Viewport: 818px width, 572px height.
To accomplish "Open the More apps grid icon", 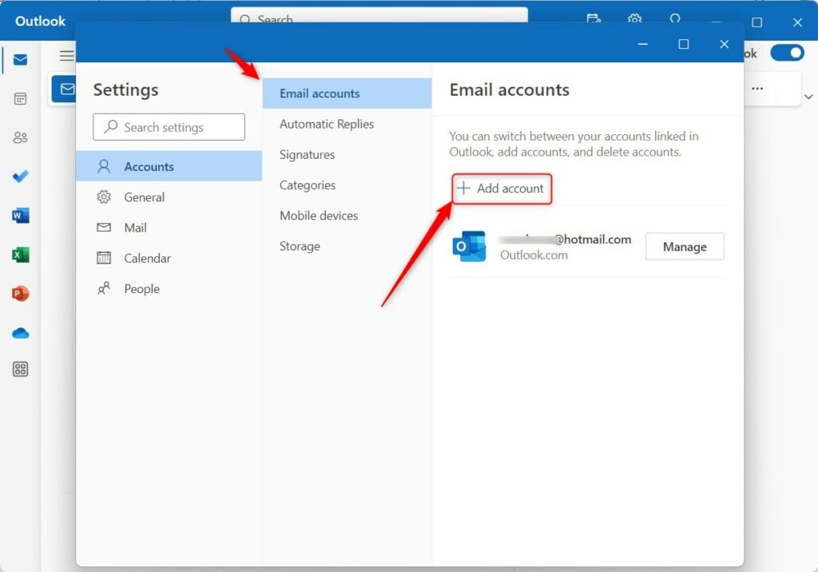I will pyautogui.click(x=20, y=370).
